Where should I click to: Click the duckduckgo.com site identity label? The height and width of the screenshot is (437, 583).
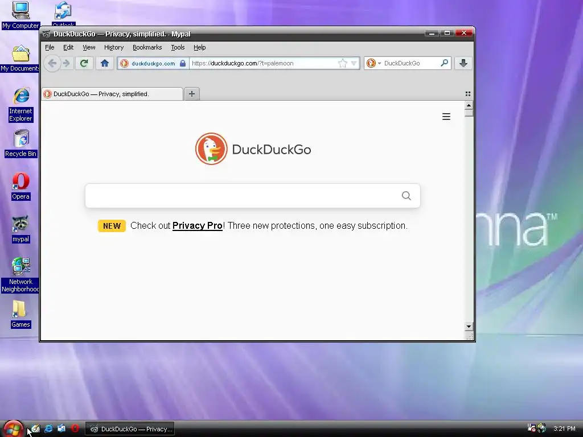[x=153, y=64]
